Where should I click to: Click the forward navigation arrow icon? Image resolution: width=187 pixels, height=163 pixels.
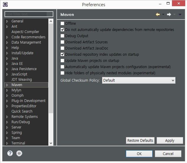(x=169, y=14)
